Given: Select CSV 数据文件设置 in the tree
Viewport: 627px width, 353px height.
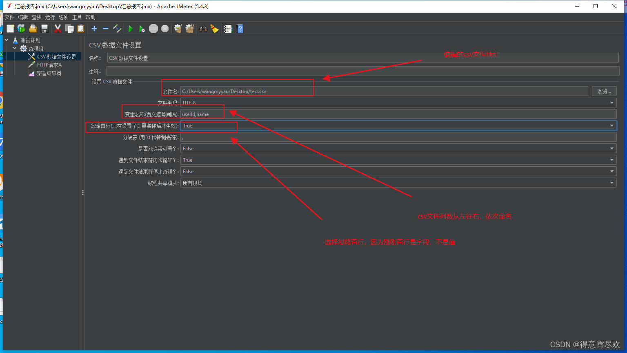Looking at the screenshot, I should tap(57, 57).
